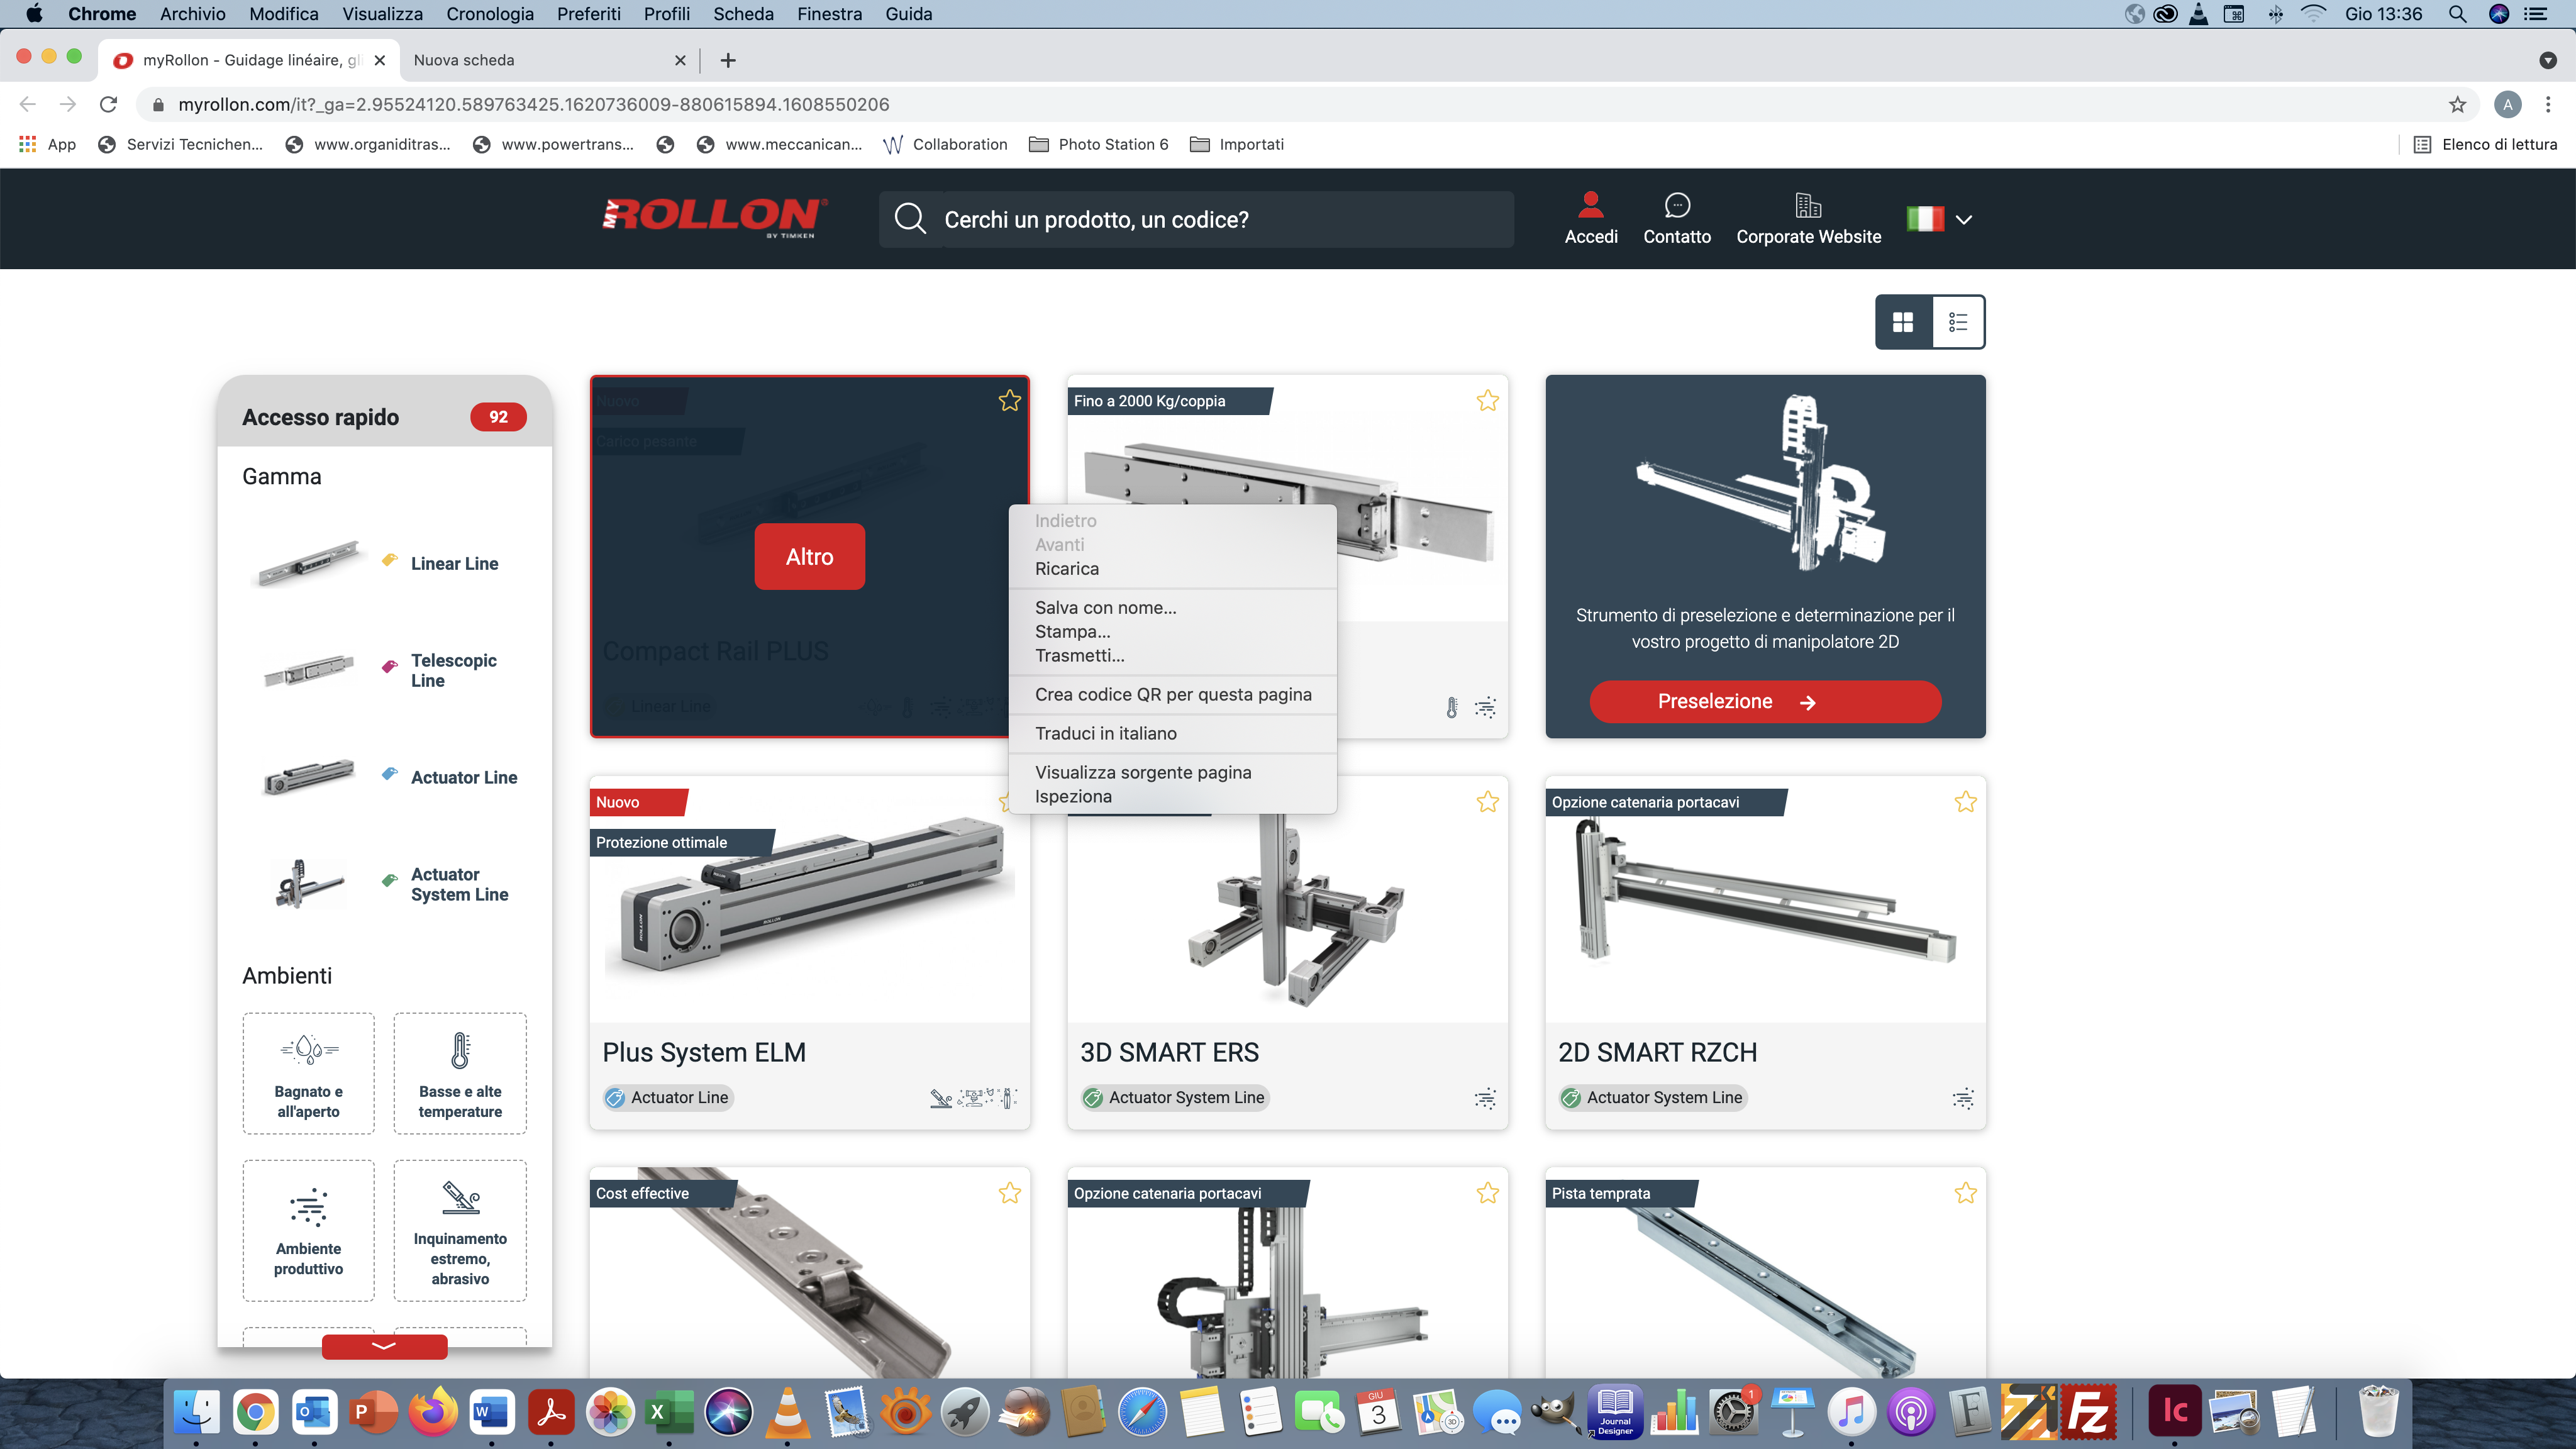Image resolution: width=2576 pixels, height=1449 pixels.
Task: Choose Salva con nome in context menu
Action: 1105,607
